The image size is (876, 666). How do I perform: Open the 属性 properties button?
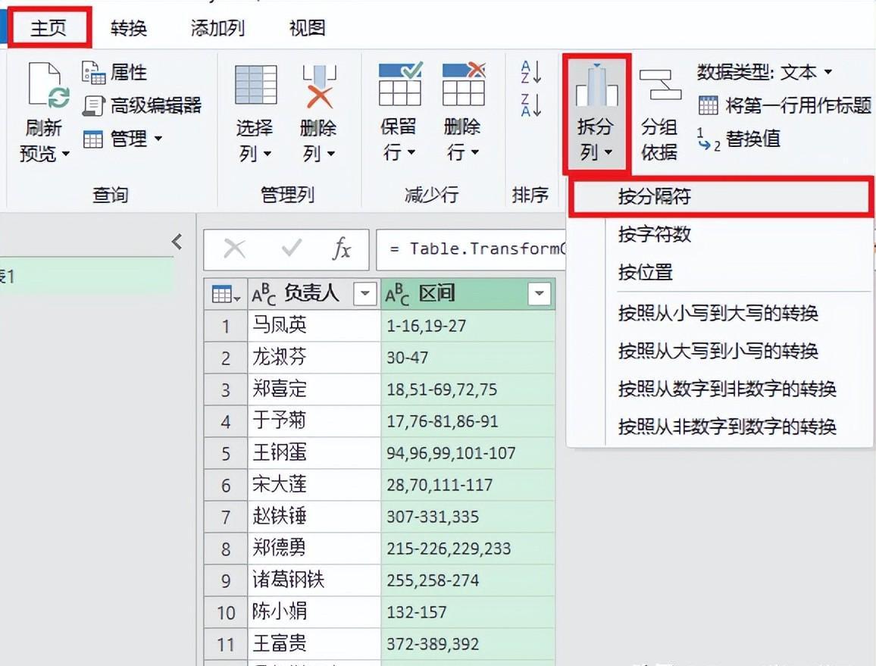pyautogui.click(x=114, y=72)
